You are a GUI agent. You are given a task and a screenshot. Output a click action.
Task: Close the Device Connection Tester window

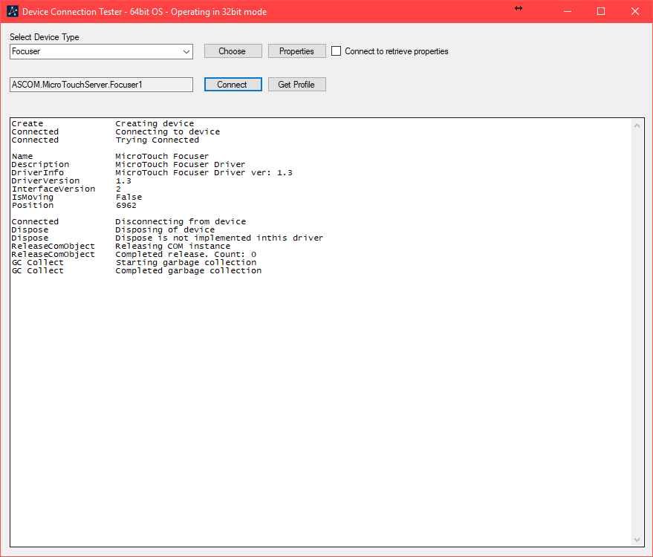pos(634,11)
